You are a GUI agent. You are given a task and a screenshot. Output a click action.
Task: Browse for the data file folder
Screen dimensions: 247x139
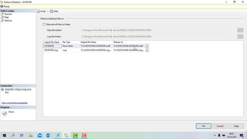240,30
